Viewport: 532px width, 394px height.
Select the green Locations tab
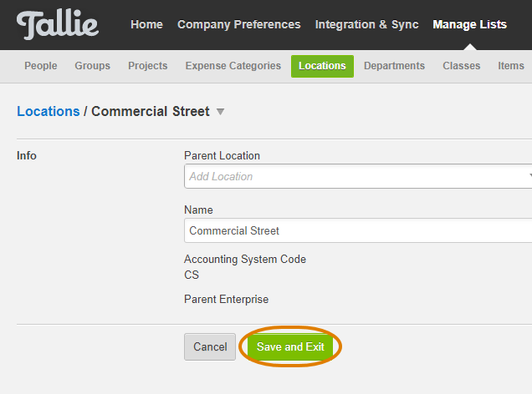point(322,66)
